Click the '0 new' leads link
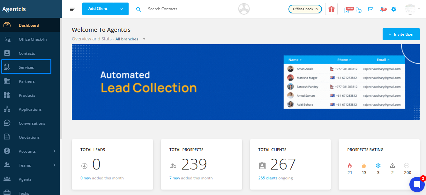Image resolution: width=426 pixels, height=195 pixels. click(86, 178)
